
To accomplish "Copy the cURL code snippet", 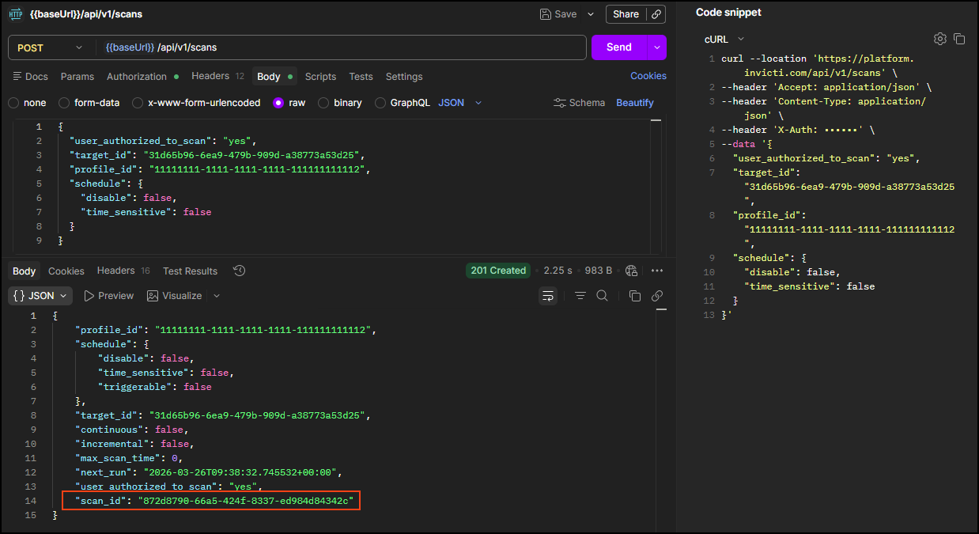I will pos(959,39).
